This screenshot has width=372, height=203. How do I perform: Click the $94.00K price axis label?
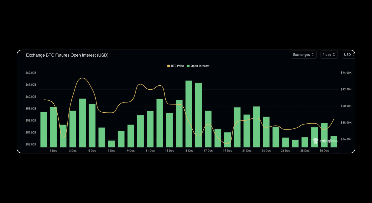(x=346, y=72)
